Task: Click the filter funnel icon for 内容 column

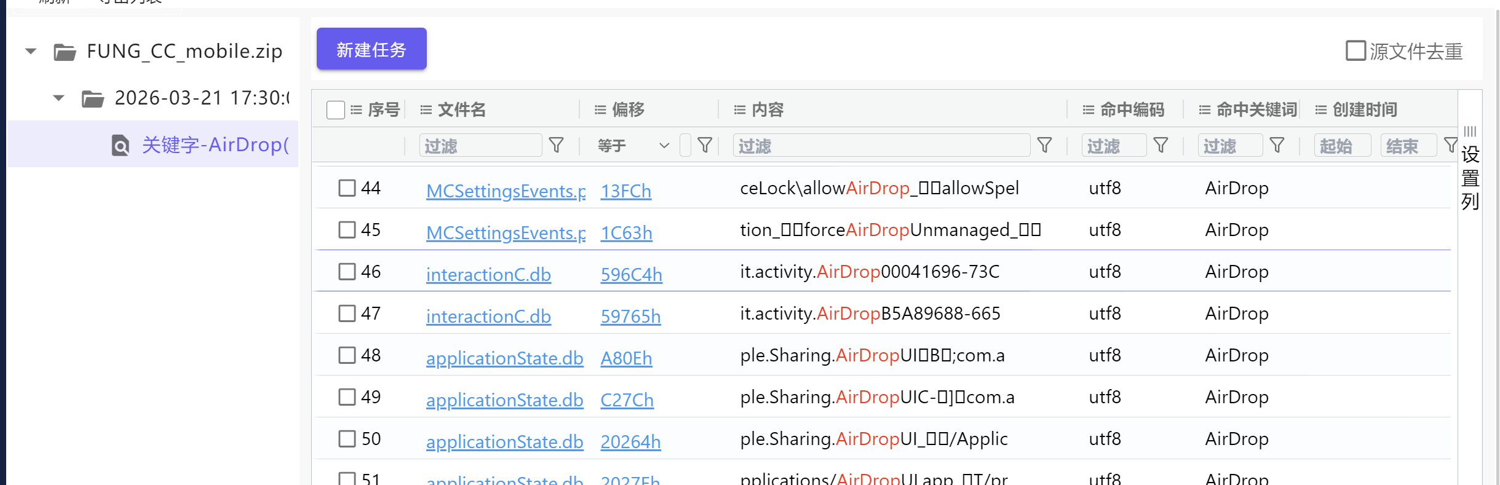Action: click(x=1044, y=146)
